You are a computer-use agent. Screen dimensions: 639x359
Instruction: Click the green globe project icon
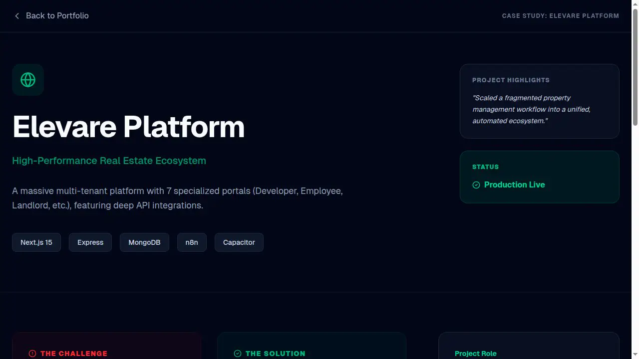(x=28, y=80)
